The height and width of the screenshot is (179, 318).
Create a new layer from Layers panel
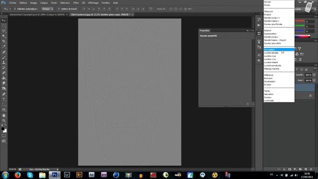coord(306,169)
